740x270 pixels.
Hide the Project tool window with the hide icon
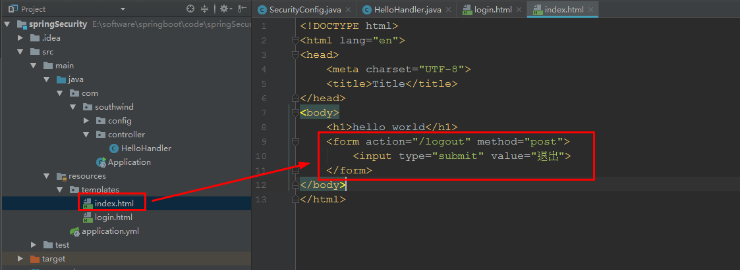pyautogui.click(x=242, y=9)
